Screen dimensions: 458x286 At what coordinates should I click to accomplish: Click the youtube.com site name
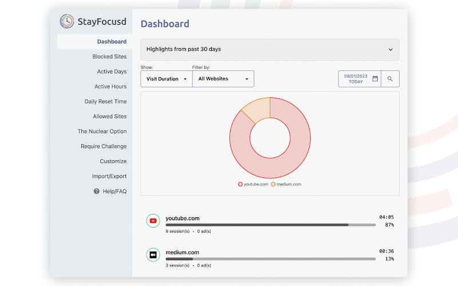[x=183, y=219]
